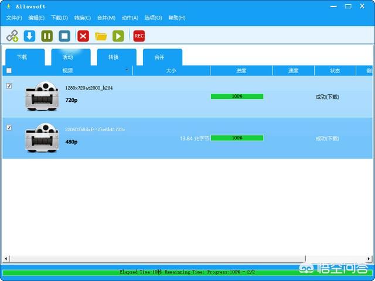Click the sort arrow in 视频 column
Screen dimensions: 375x281
point(127,70)
